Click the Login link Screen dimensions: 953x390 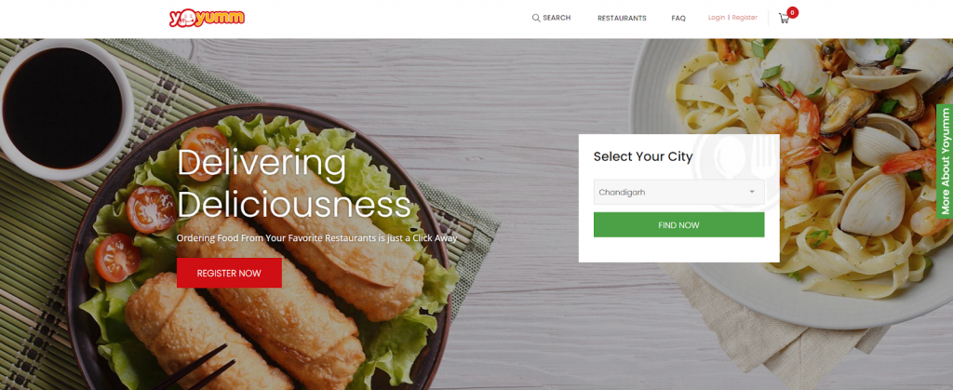click(717, 18)
